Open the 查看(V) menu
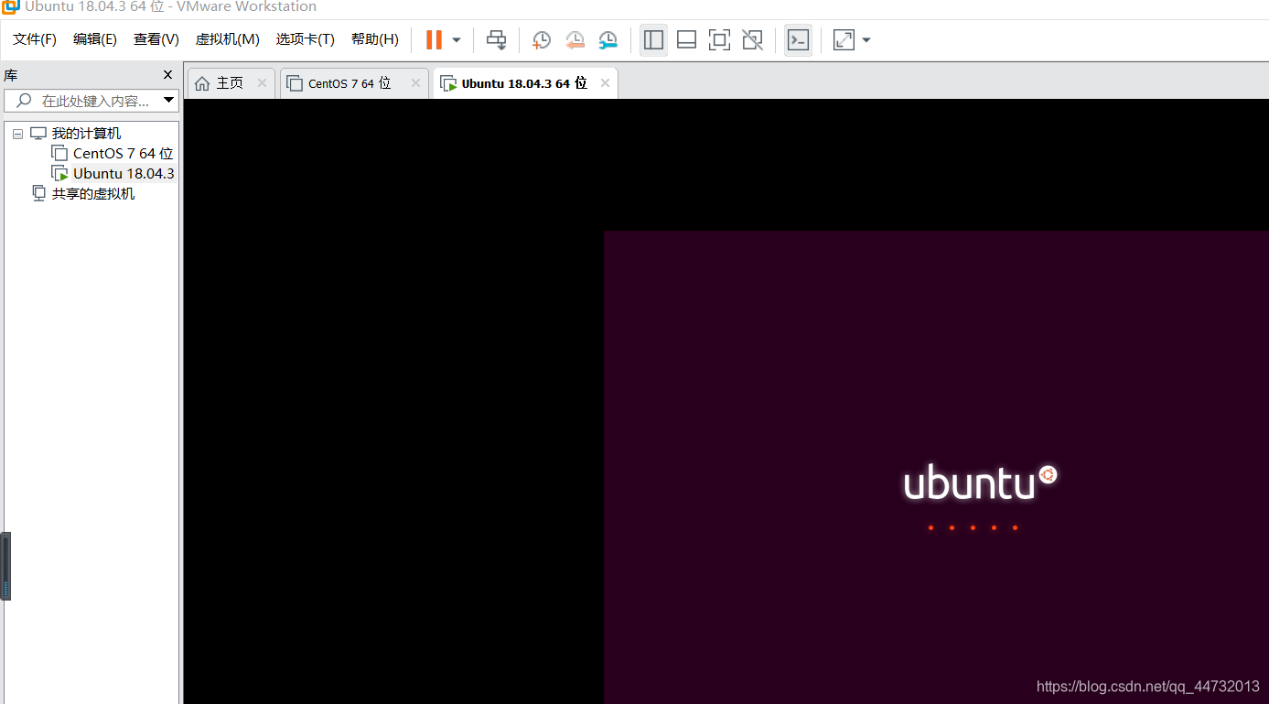 point(156,39)
